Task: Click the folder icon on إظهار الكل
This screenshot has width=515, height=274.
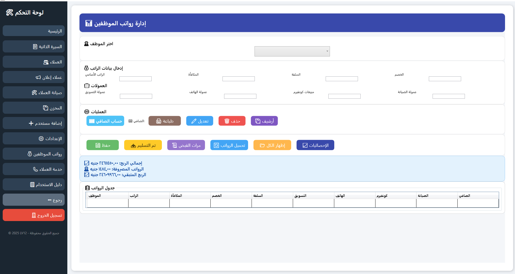Action: point(262,145)
